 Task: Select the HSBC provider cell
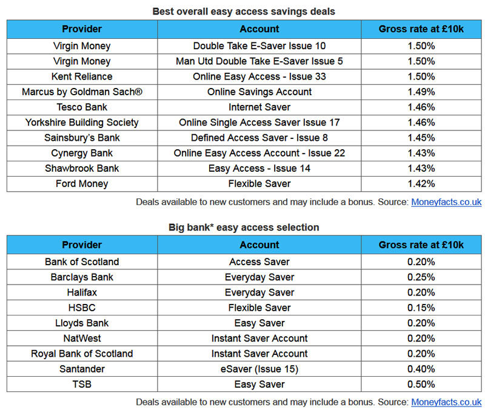82,308
